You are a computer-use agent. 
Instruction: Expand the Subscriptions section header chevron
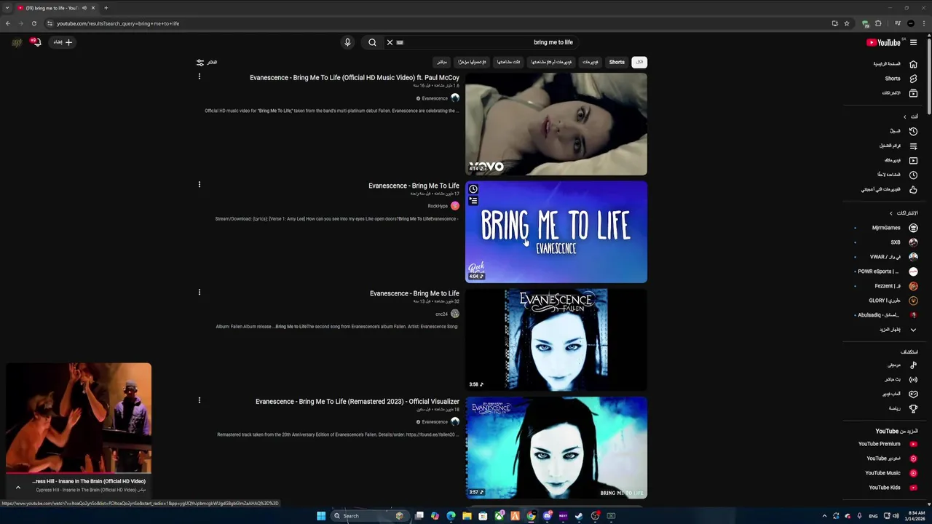point(891,213)
